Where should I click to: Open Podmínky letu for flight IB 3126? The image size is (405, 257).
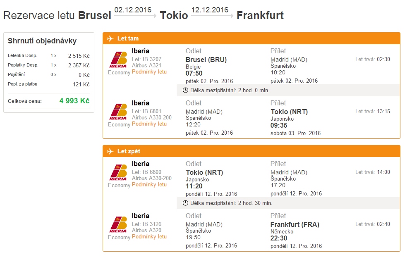tap(149, 237)
